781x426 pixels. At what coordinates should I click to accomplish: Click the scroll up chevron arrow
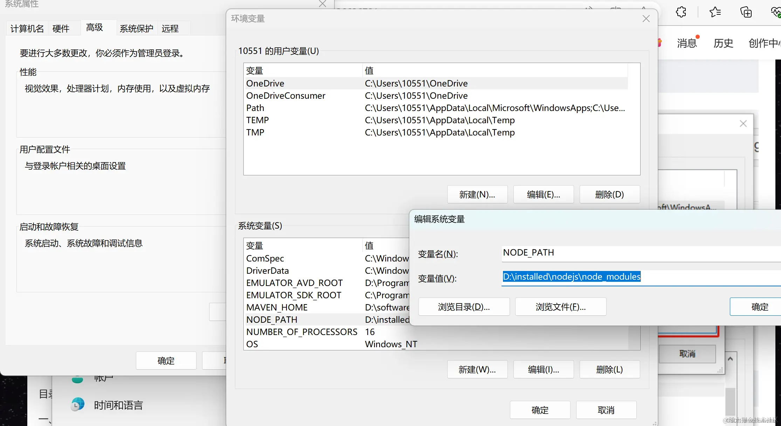click(x=730, y=359)
